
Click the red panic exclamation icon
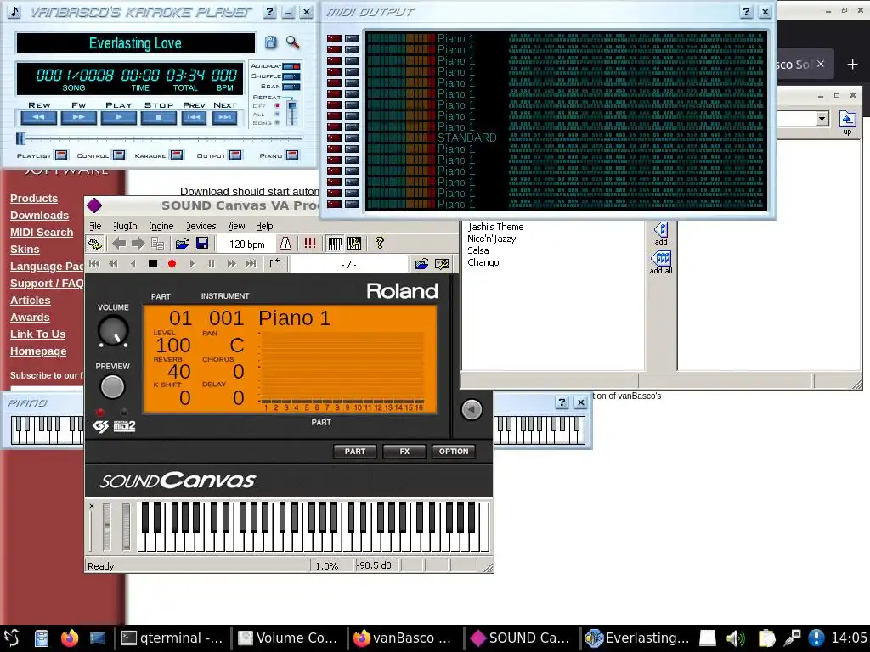(x=309, y=244)
